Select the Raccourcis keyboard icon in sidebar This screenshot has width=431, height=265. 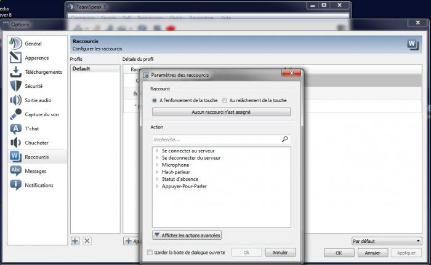coord(15,157)
